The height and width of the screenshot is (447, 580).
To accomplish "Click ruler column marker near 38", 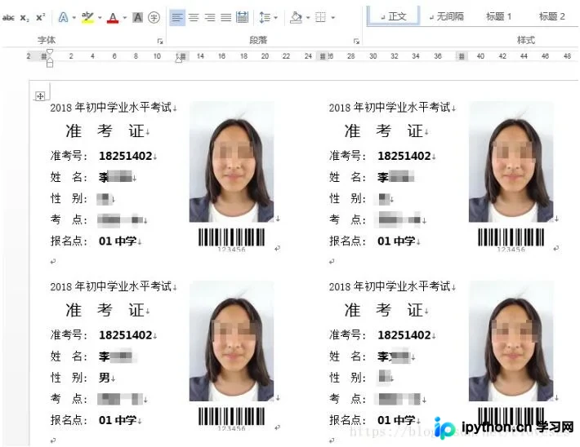I will pos(462,56).
